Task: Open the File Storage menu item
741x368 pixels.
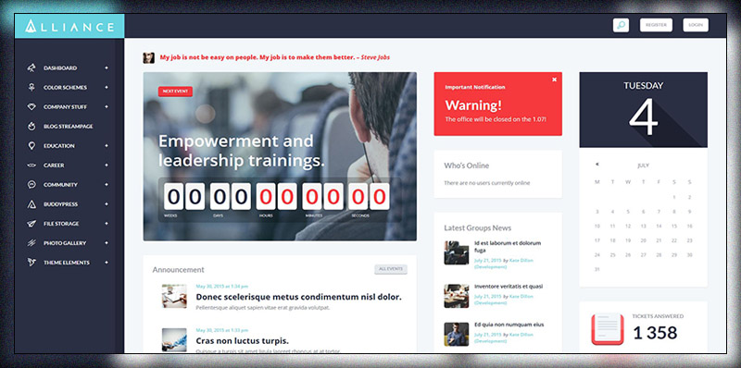Action: [x=61, y=224]
